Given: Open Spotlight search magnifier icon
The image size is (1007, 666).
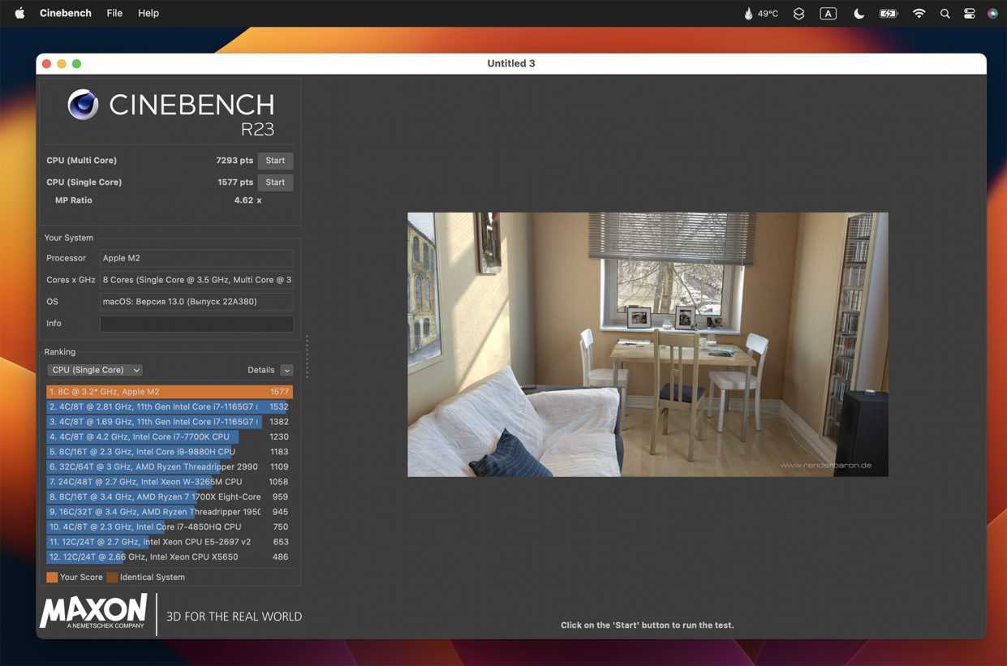Looking at the screenshot, I should point(945,13).
